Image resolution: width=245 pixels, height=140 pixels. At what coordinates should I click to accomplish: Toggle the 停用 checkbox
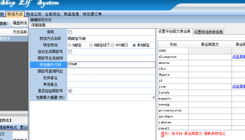(70, 32)
